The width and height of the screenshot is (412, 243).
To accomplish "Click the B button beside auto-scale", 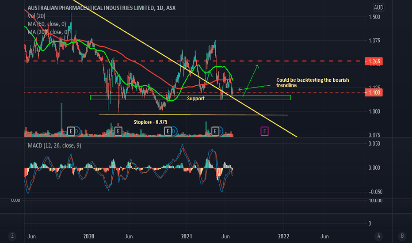I will click(402, 236).
